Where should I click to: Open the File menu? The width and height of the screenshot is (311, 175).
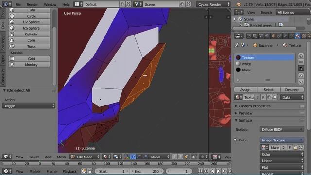point(18,4)
